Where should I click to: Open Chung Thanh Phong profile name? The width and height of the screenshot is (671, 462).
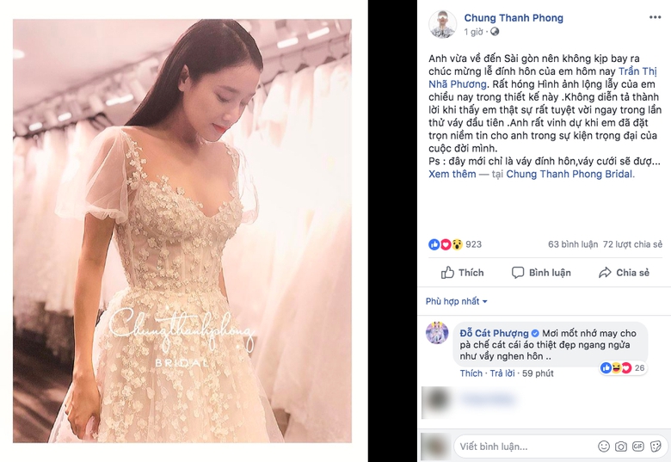pos(514,18)
